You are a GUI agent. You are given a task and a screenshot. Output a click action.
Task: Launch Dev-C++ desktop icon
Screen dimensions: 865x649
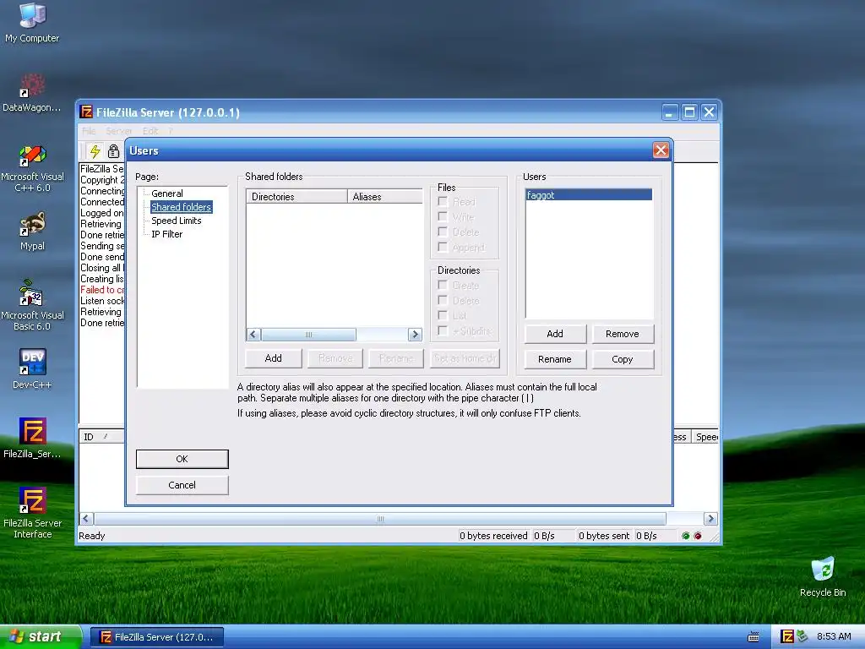[32, 368]
